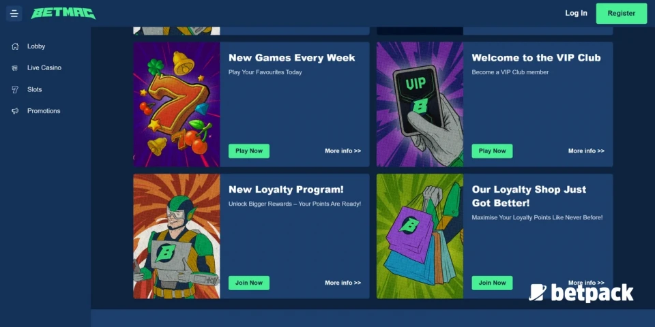This screenshot has width=655, height=327.
Task: Click the green Register button
Action: 621,14
